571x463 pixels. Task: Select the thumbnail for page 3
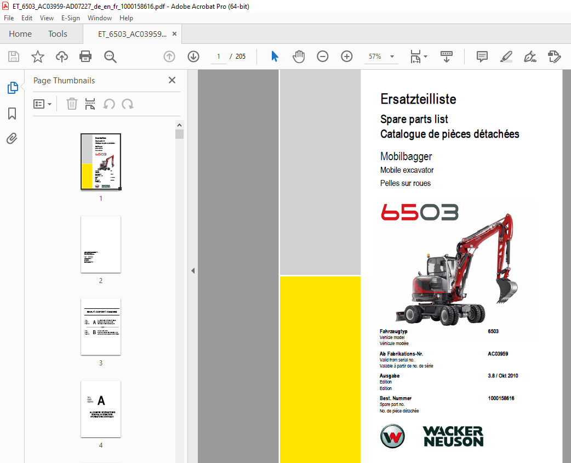tap(100, 327)
